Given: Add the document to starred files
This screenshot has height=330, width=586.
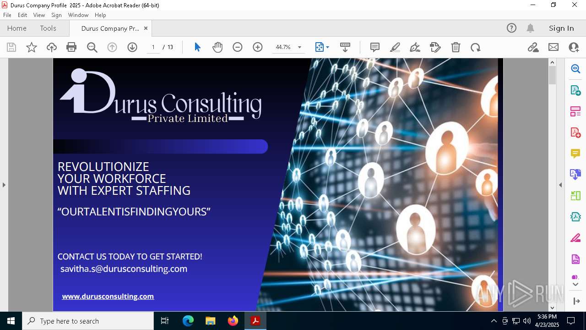Looking at the screenshot, I should pos(32,47).
